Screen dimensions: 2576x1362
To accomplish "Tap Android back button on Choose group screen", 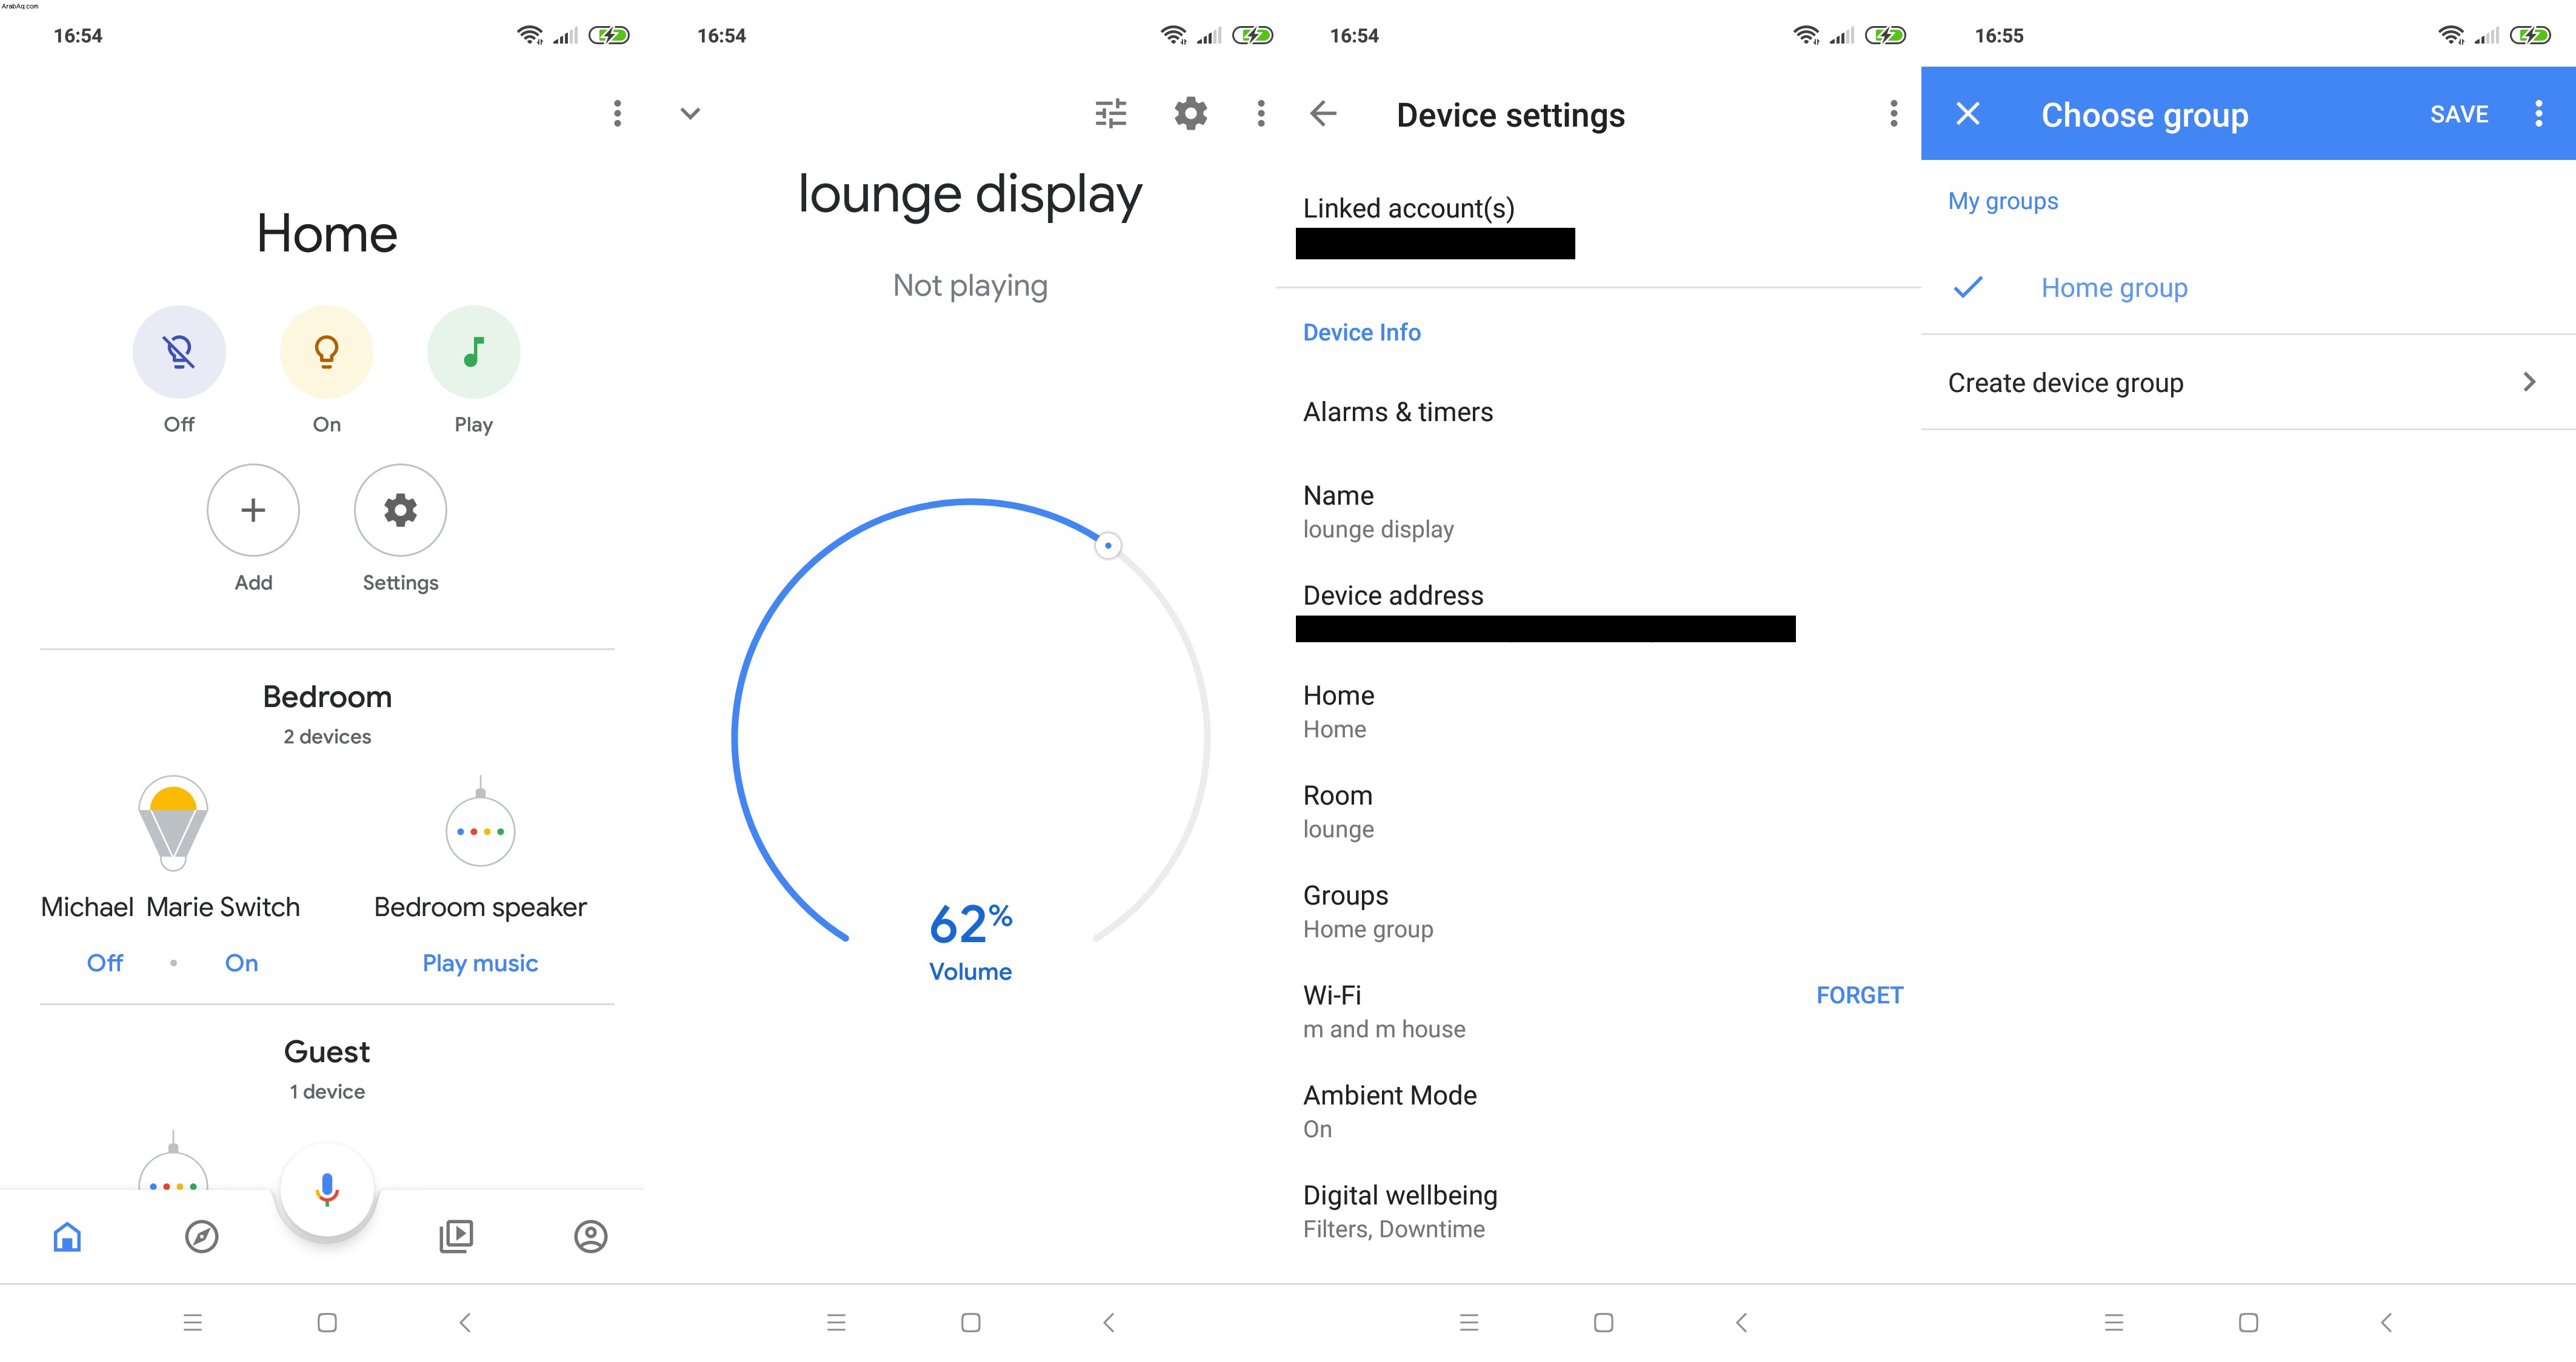I will pyautogui.click(x=2386, y=1323).
